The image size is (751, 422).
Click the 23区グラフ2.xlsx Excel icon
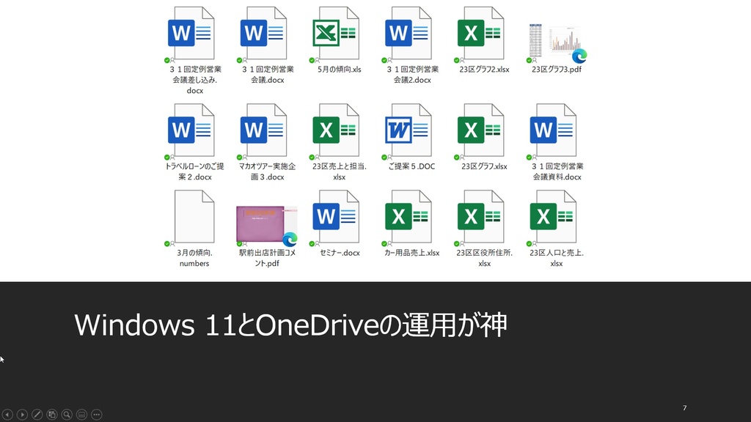(x=481, y=34)
